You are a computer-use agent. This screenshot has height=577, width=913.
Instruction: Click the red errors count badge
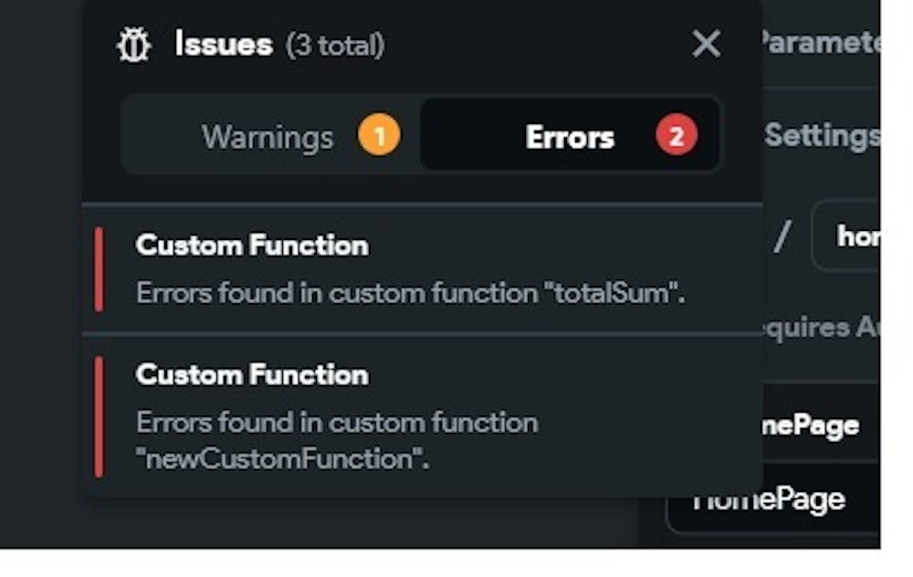(676, 137)
